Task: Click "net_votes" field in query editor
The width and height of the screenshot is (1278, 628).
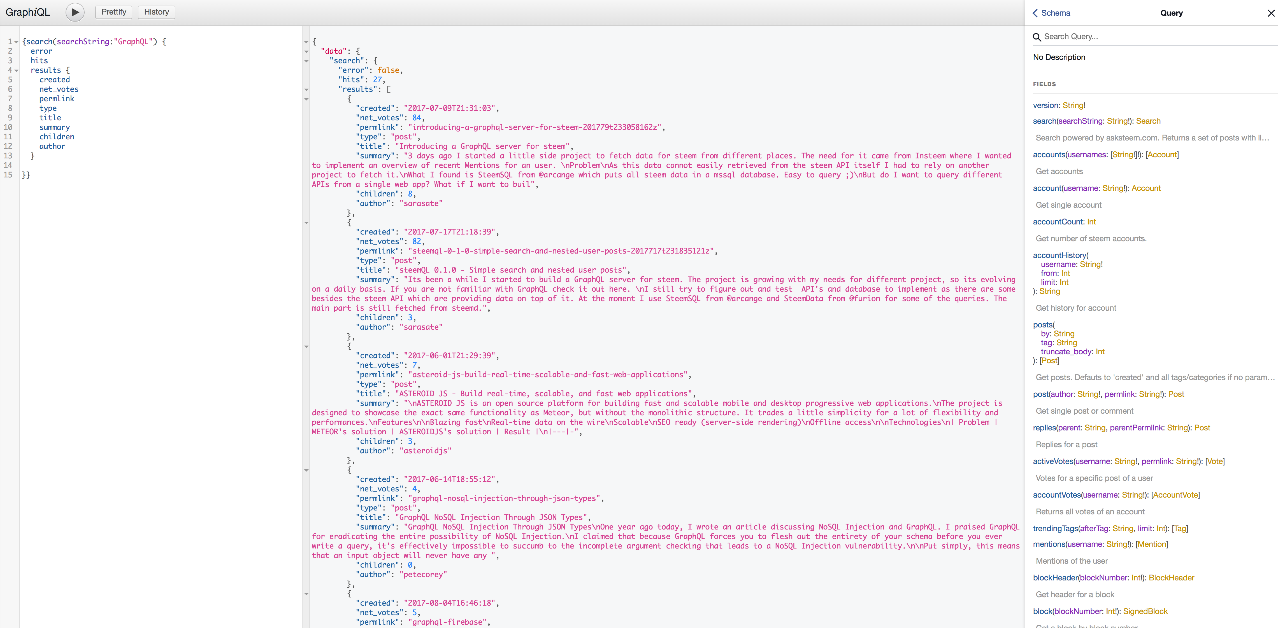Action: [59, 89]
